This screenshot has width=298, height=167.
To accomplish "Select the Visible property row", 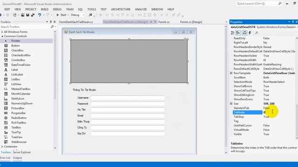I will pos(264,134).
